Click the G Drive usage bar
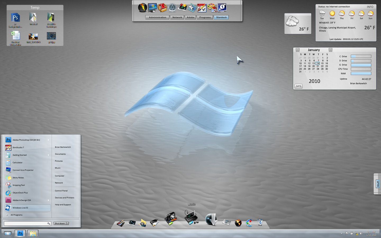This screenshot has height=238, width=381. click(x=361, y=65)
